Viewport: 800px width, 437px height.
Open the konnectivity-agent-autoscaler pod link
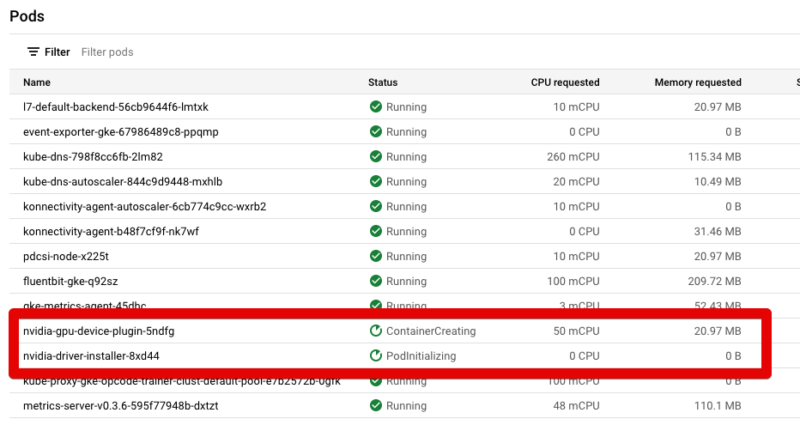(144, 207)
